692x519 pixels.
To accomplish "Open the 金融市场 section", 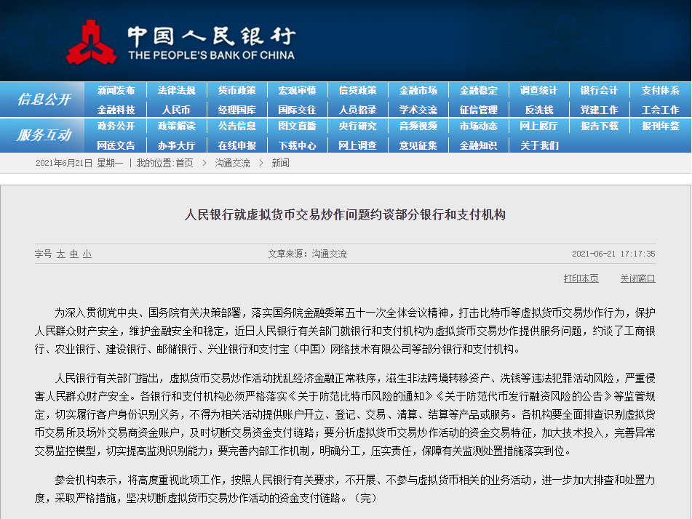I will [x=418, y=90].
